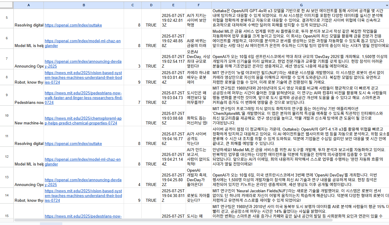Open the model-ml-chaz-englander link in row 6
This screenshot has width=389, height=225.
pos(83,43)
